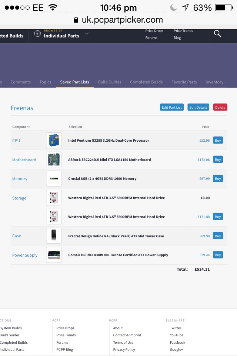237x356 pixels.
Task: Open Forums in the top navigation
Action: (x=151, y=38)
